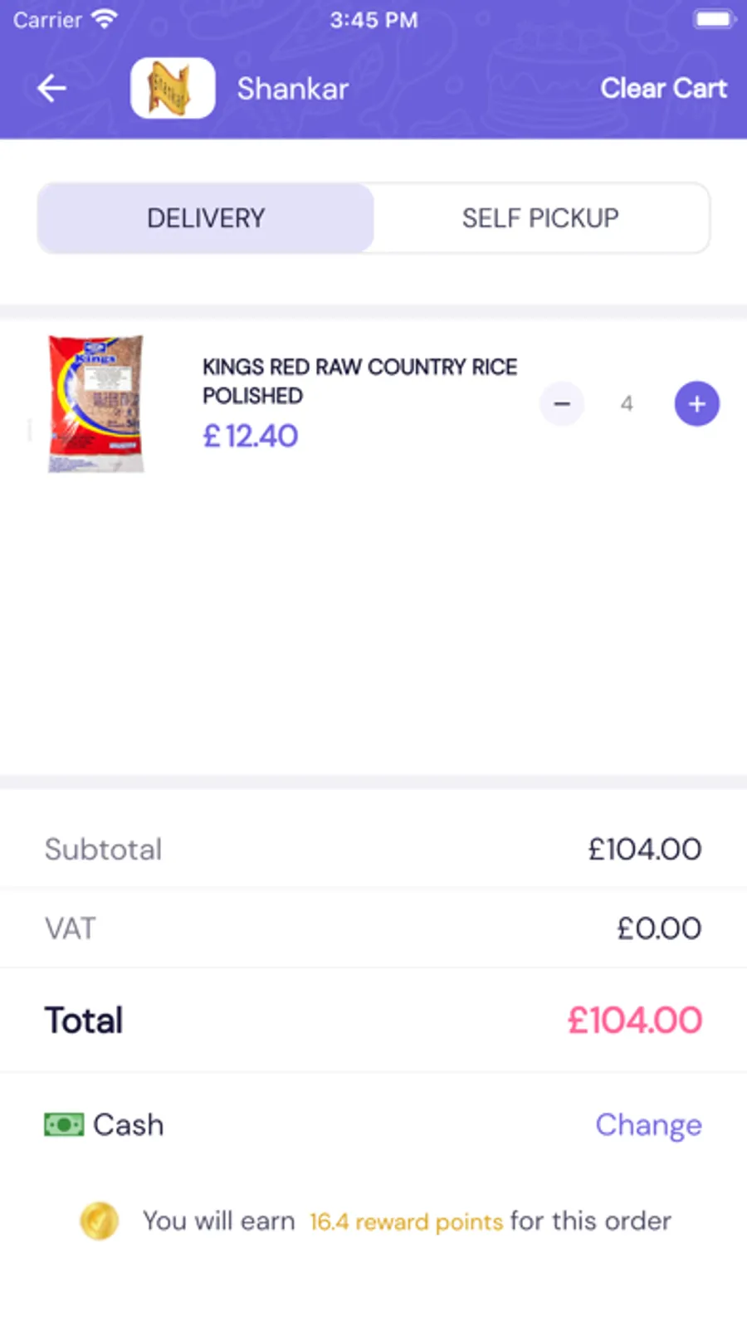Change the payment method
747x1326 pixels.
pyautogui.click(x=648, y=1124)
